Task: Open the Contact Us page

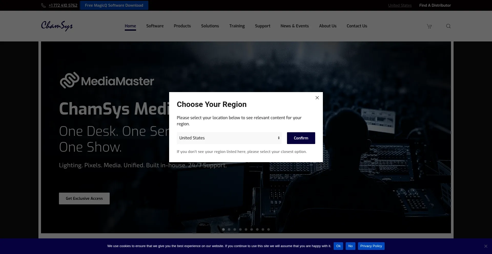Action: coord(357,26)
